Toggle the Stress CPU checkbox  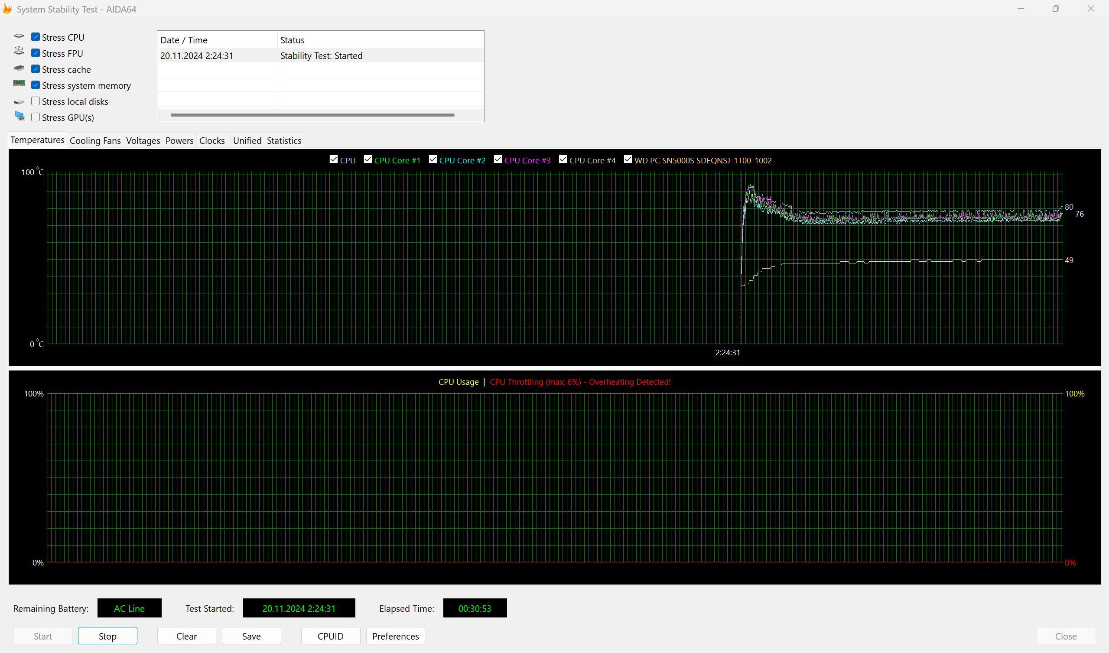tap(35, 36)
